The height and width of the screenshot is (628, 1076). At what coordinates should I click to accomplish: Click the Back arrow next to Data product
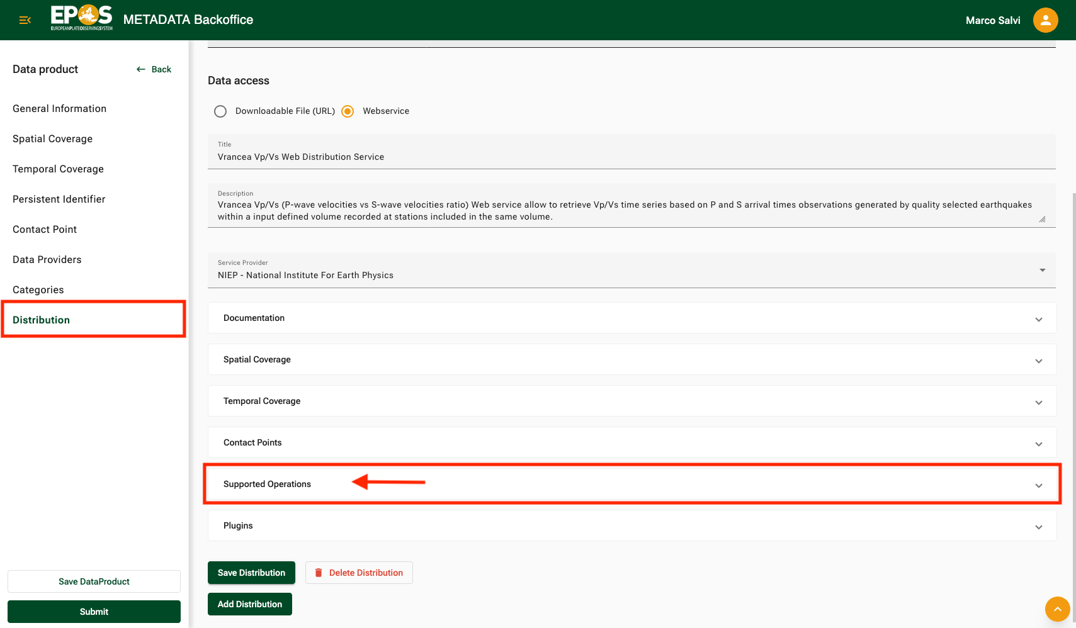tap(140, 69)
